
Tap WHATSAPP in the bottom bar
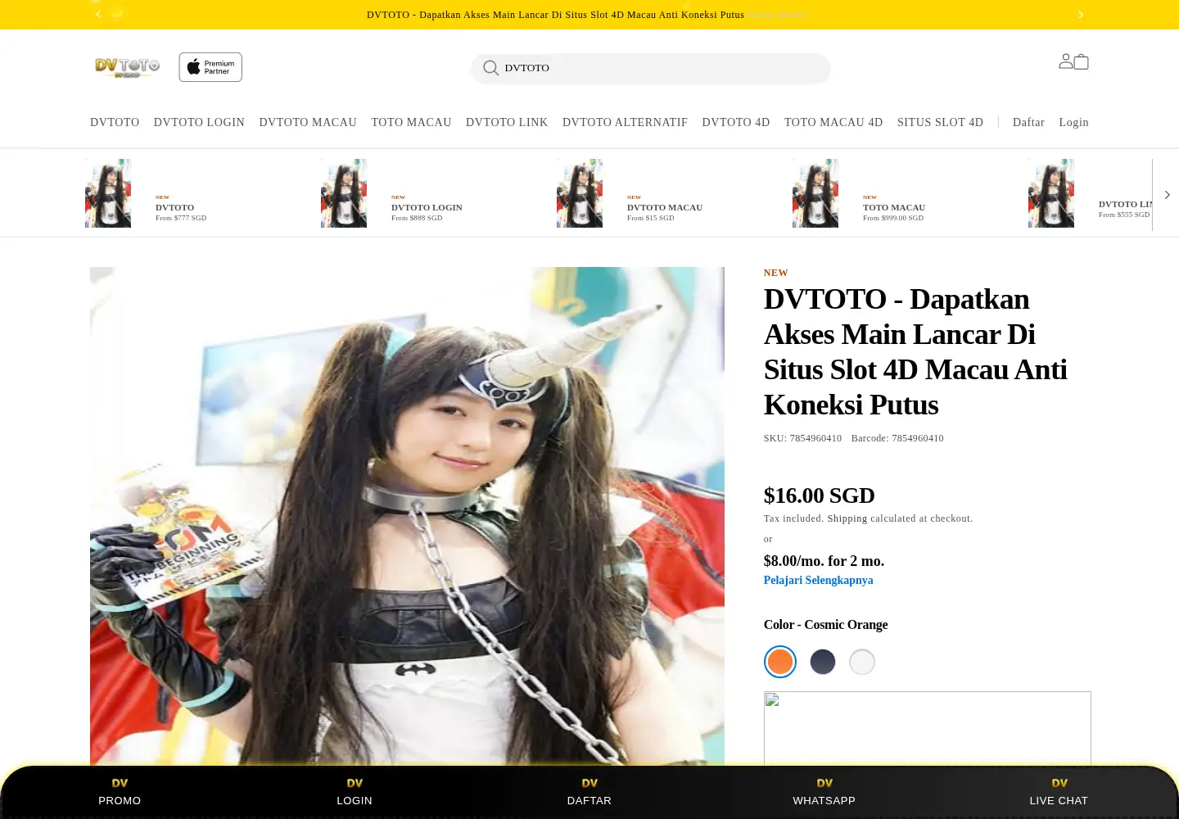(824, 792)
